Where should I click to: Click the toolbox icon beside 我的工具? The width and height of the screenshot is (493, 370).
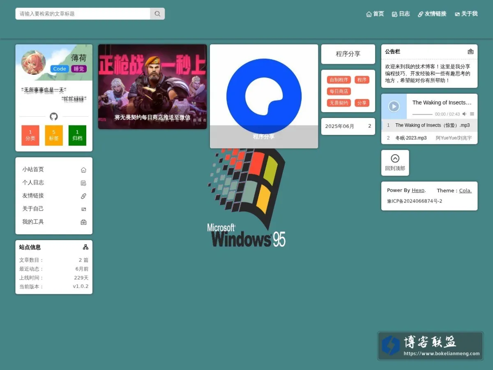pyautogui.click(x=83, y=222)
